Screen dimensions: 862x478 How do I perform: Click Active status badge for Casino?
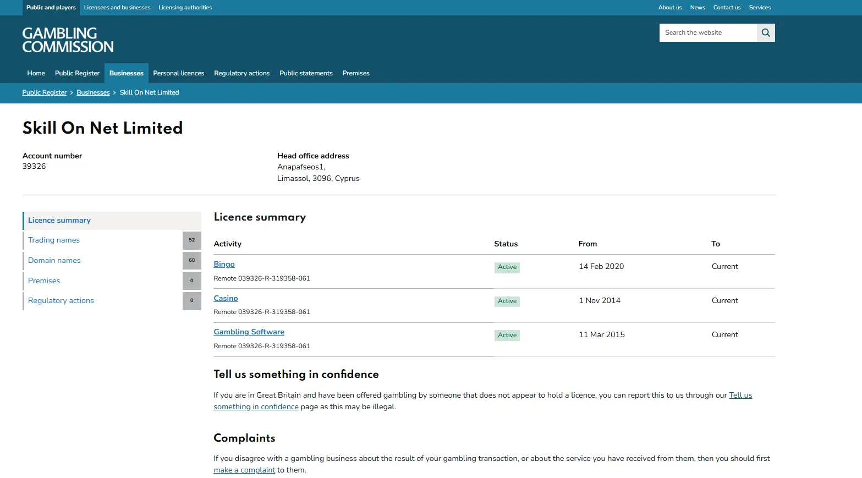(x=507, y=301)
